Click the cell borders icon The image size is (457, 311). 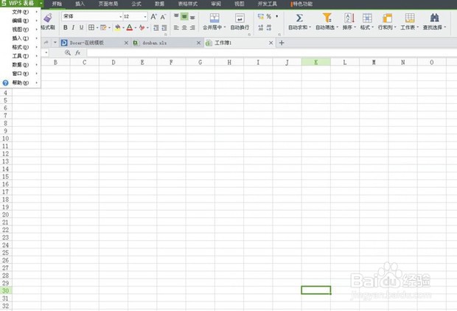click(x=91, y=28)
